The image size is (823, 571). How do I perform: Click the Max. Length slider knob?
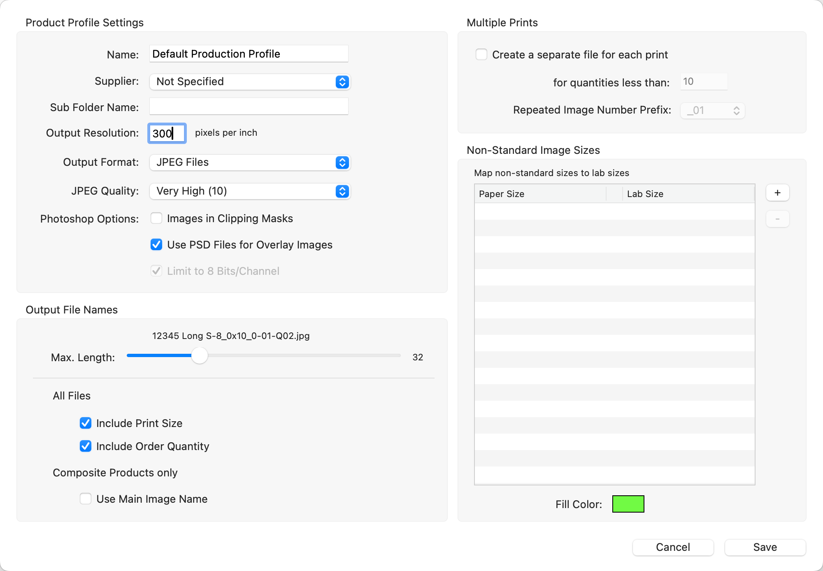point(200,356)
